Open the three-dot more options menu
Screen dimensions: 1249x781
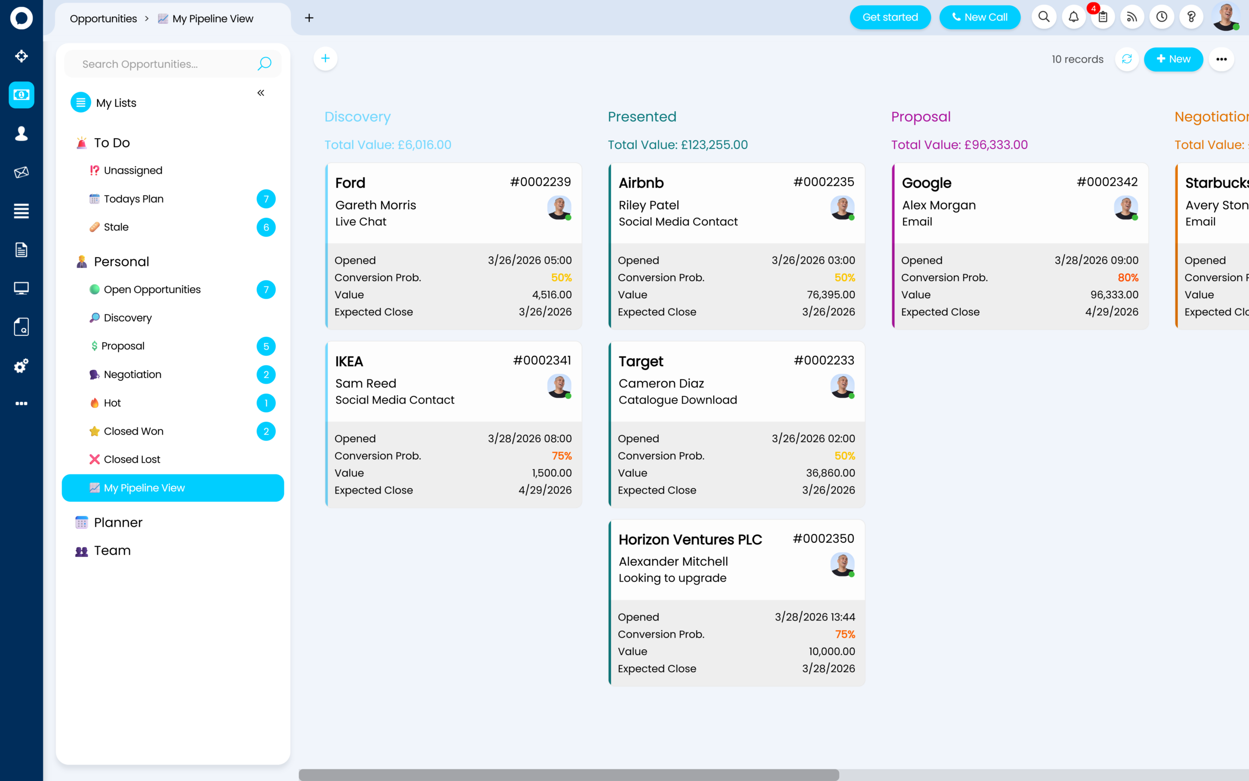click(x=1221, y=59)
